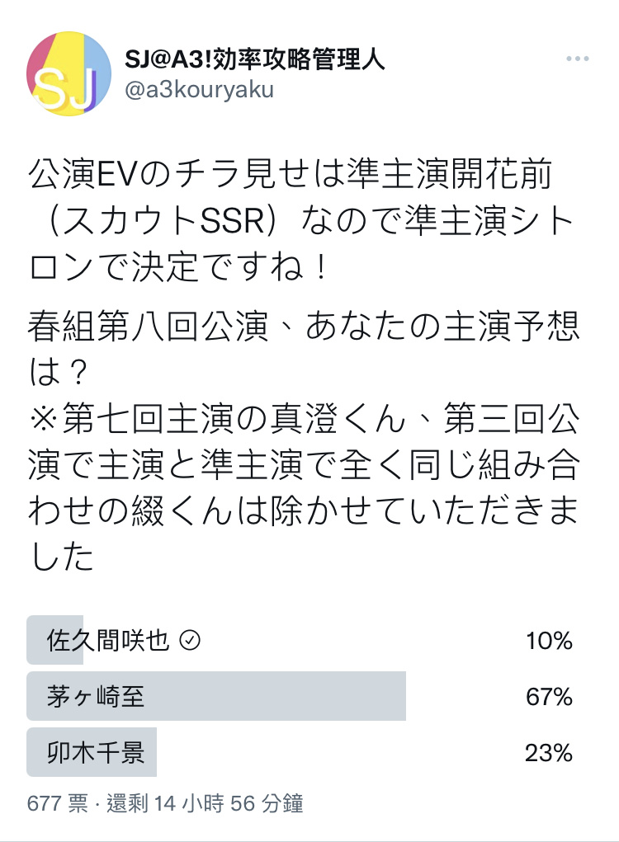Image resolution: width=619 pixels, height=842 pixels.
Task: Click the final tweet line した
Action: 61,557
